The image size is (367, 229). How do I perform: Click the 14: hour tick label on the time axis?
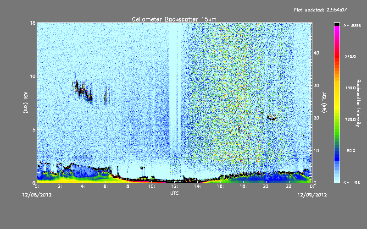pyautogui.click(x=198, y=186)
